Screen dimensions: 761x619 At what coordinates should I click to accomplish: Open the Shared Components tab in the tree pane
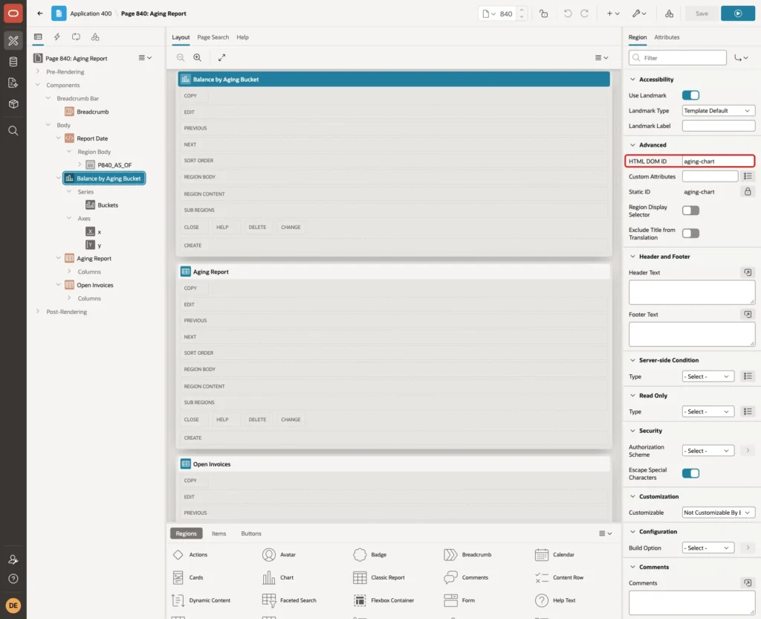coord(95,37)
